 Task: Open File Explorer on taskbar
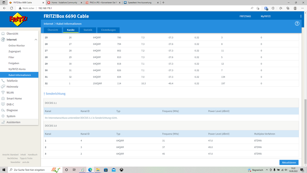click(98, 170)
